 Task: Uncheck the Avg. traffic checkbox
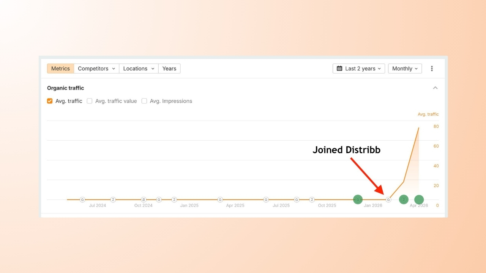point(50,101)
